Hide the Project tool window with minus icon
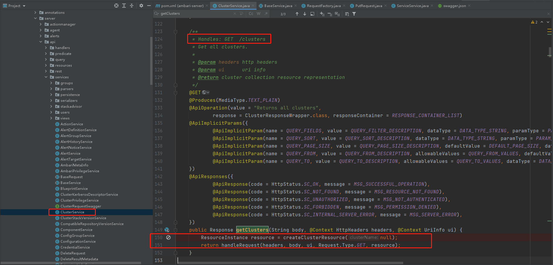This screenshot has height=265, width=553. click(149, 6)
